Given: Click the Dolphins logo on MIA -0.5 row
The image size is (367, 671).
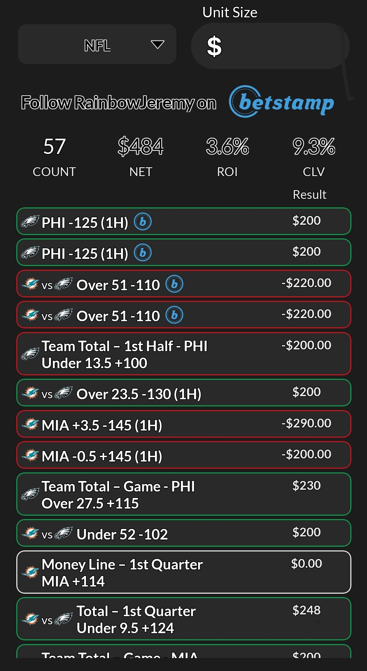Looking at the screenshot, I should click(x=30, y=455).
